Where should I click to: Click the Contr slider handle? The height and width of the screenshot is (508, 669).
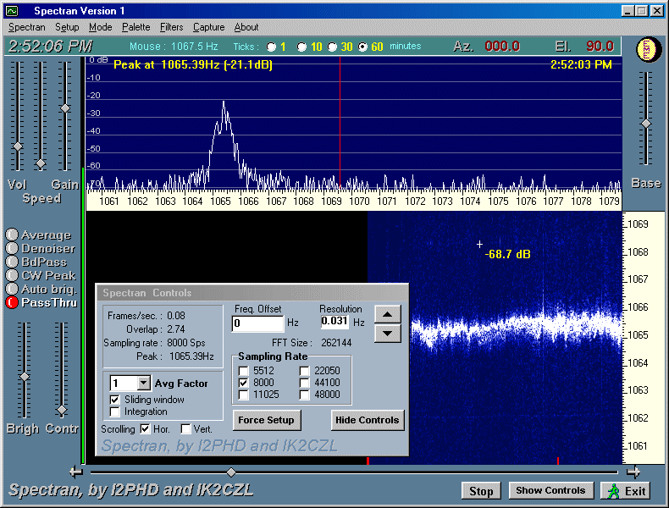(x=62, y=411)
